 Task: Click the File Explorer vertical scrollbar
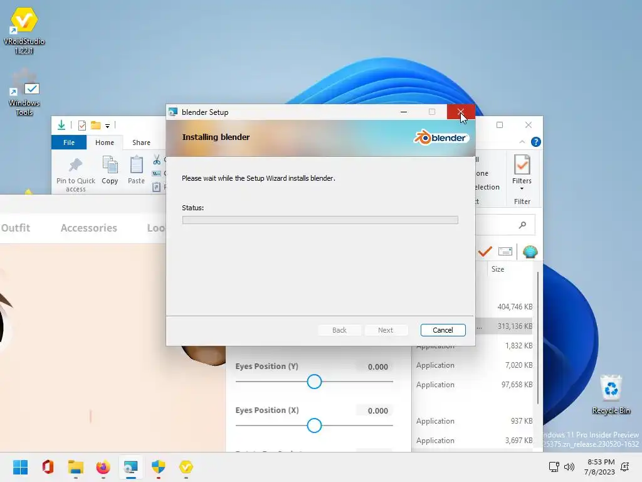point(537,336)
